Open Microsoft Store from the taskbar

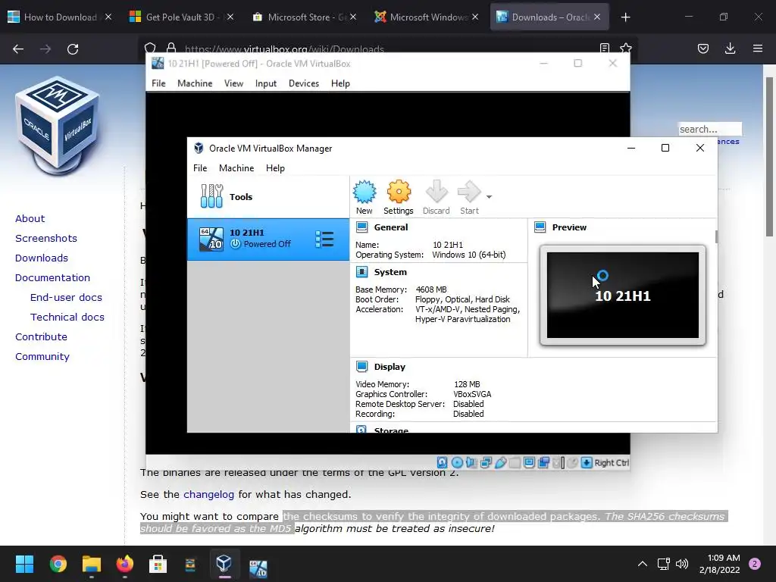coord(158,564)
